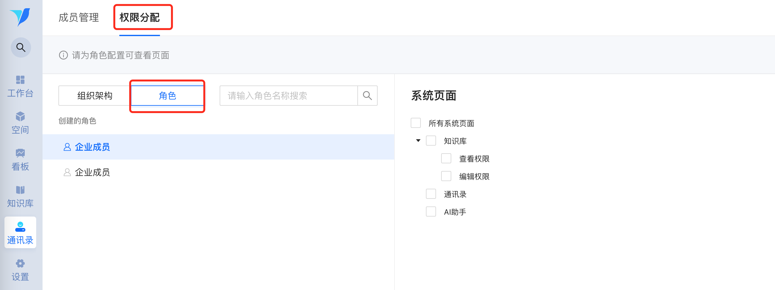
Task: Open the sidebar search icon
Action: coord(21,47)
